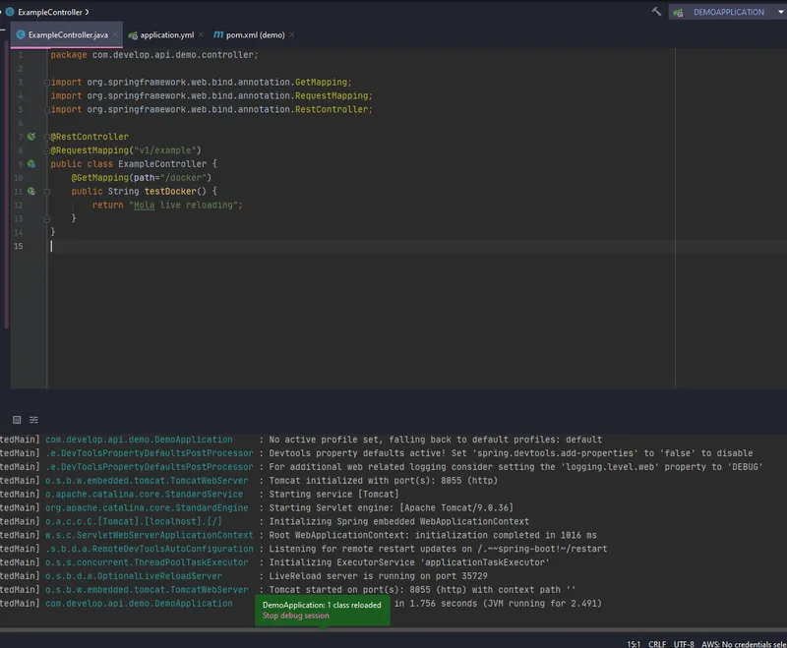Click the GetMapping import statement

[201, 83]
